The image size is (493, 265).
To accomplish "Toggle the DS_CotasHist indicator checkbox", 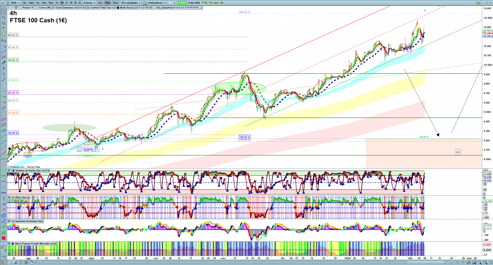I will pyautogui.click(x=154, y=8).
